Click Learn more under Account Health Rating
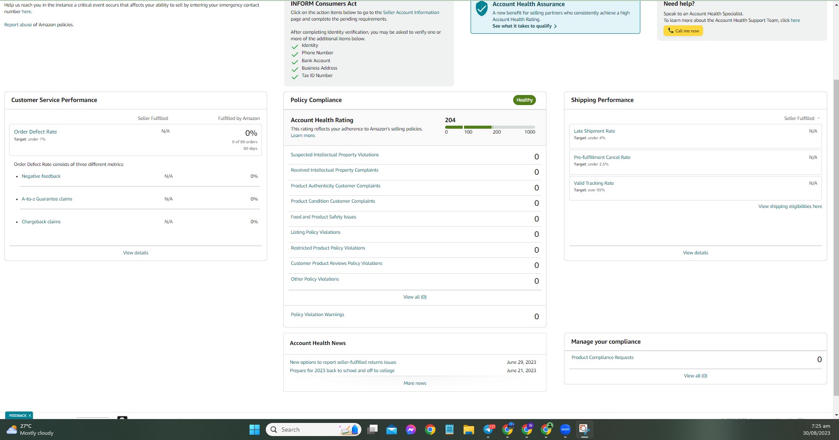Image resolution: width=839 pixels, height=440 pixels. tap(303, 135)
